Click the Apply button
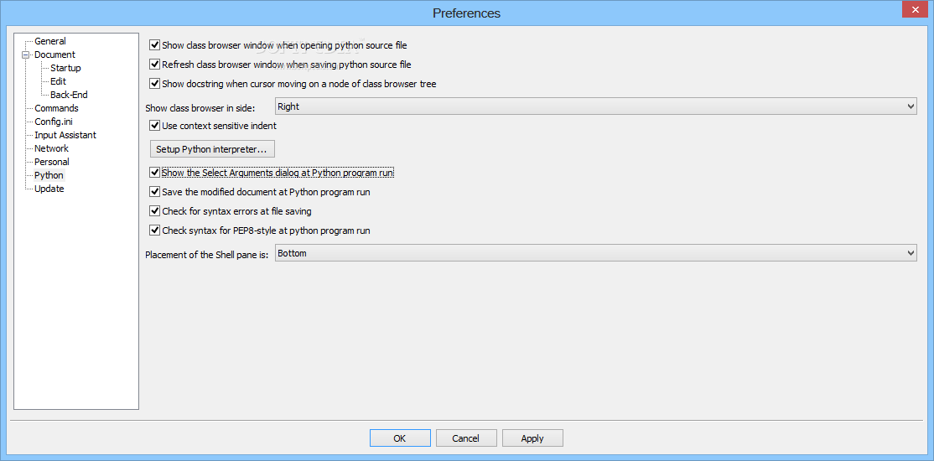This screenshot has height=461, width=934. (532, 438)
